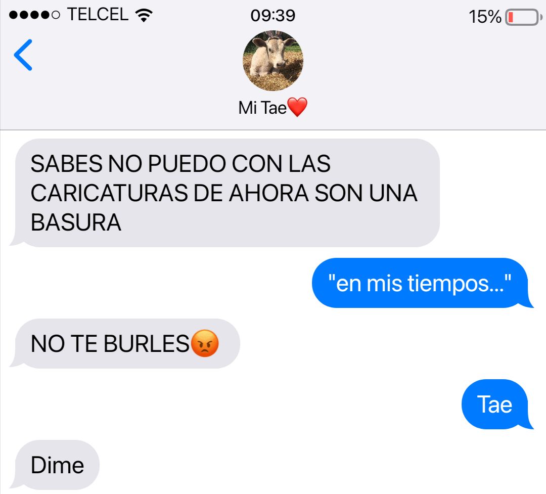This screenshot has height=494, width=546.
Task: Tap the TELCEL carrier label
Action: pos(98,14)
